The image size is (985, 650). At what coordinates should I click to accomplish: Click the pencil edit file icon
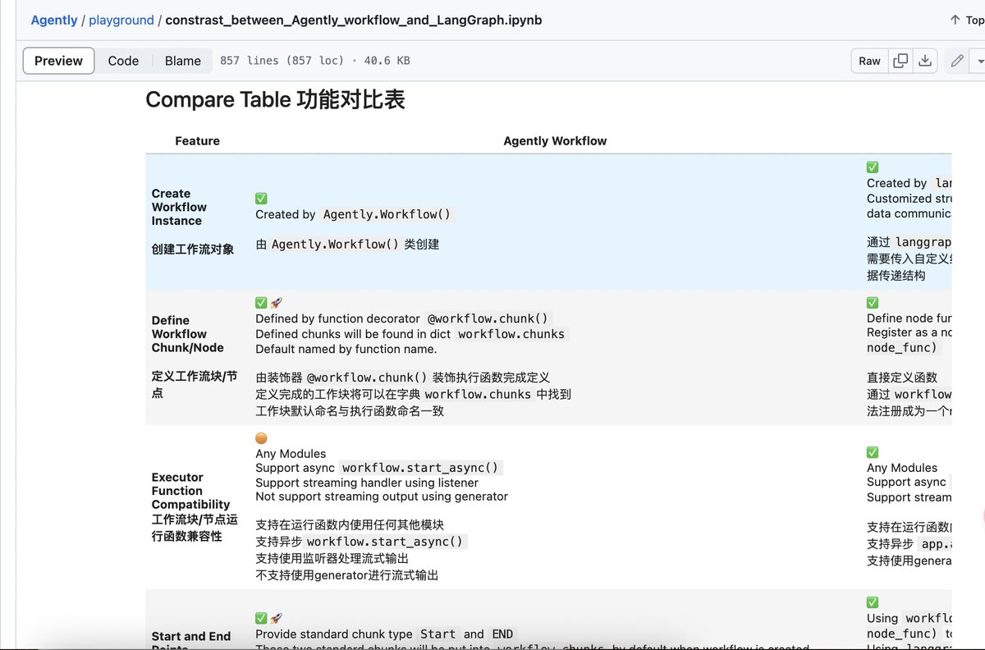tap(957, 61)
